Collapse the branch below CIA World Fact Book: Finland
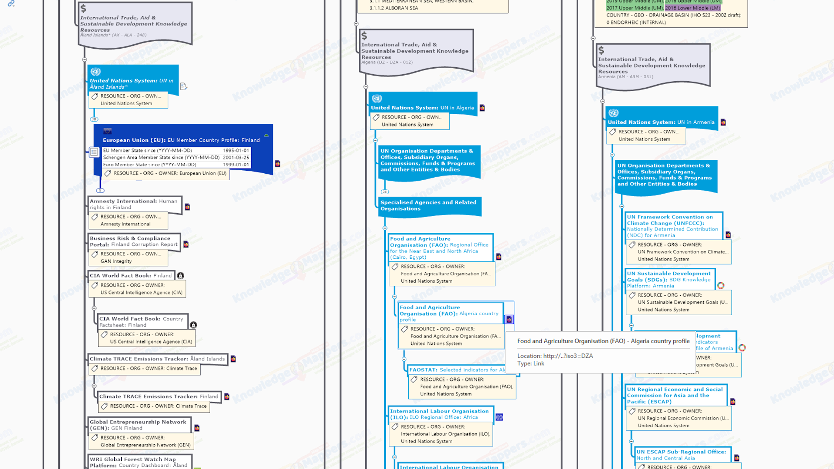This screenshot has width=834, height=469. click(x=94, y=308)
